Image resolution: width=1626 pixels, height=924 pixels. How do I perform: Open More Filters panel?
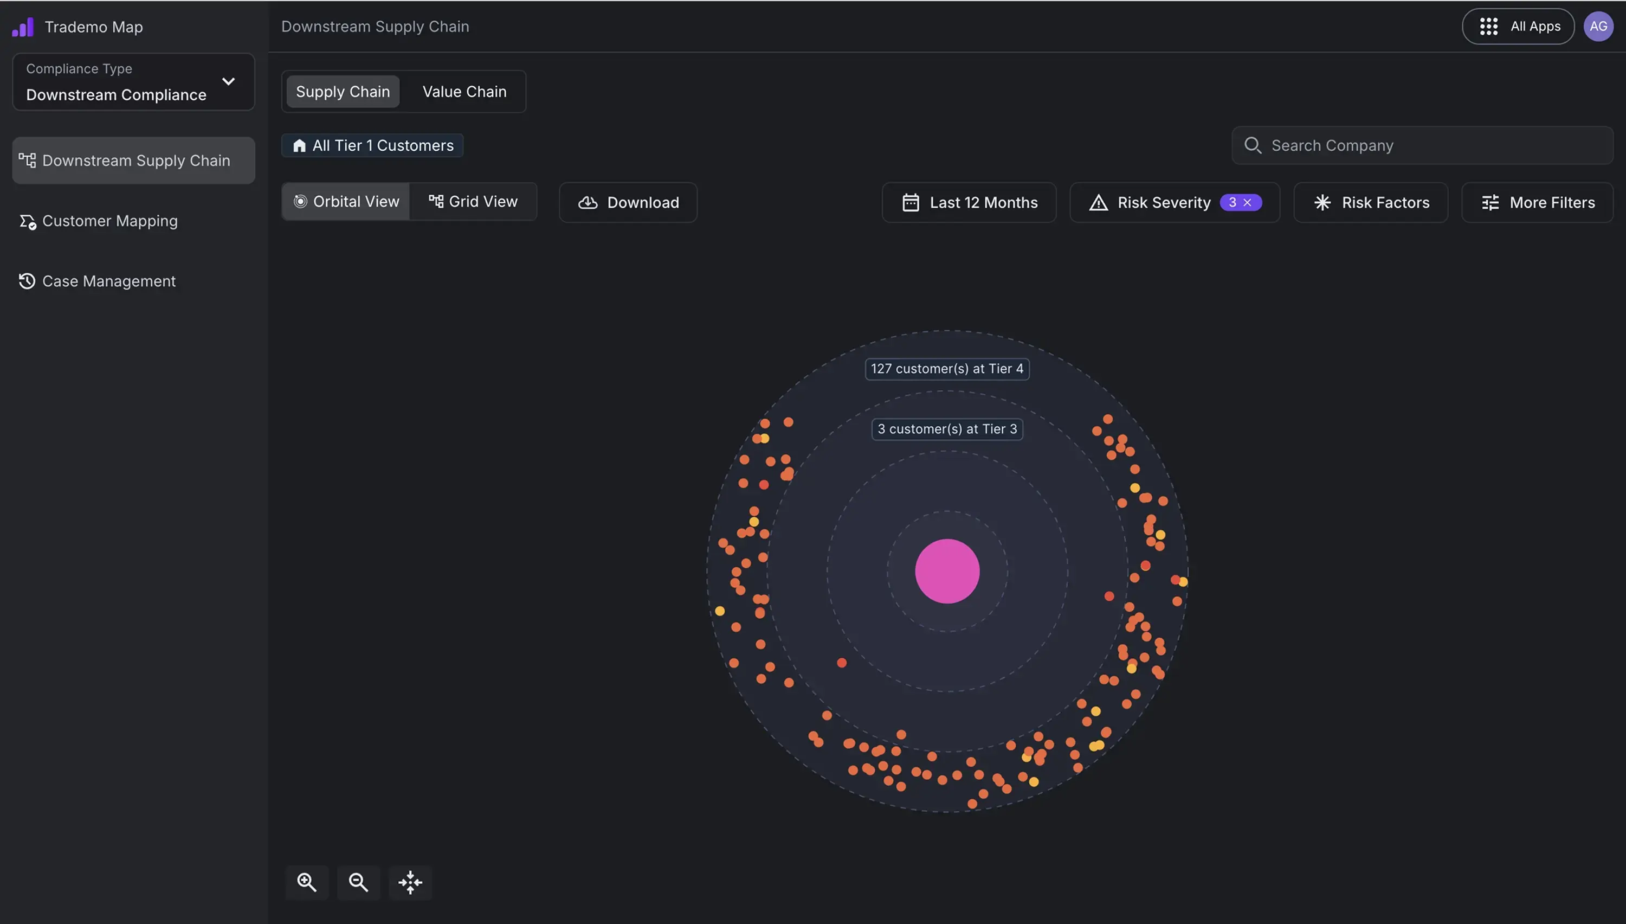click(x=1537, y=202)
